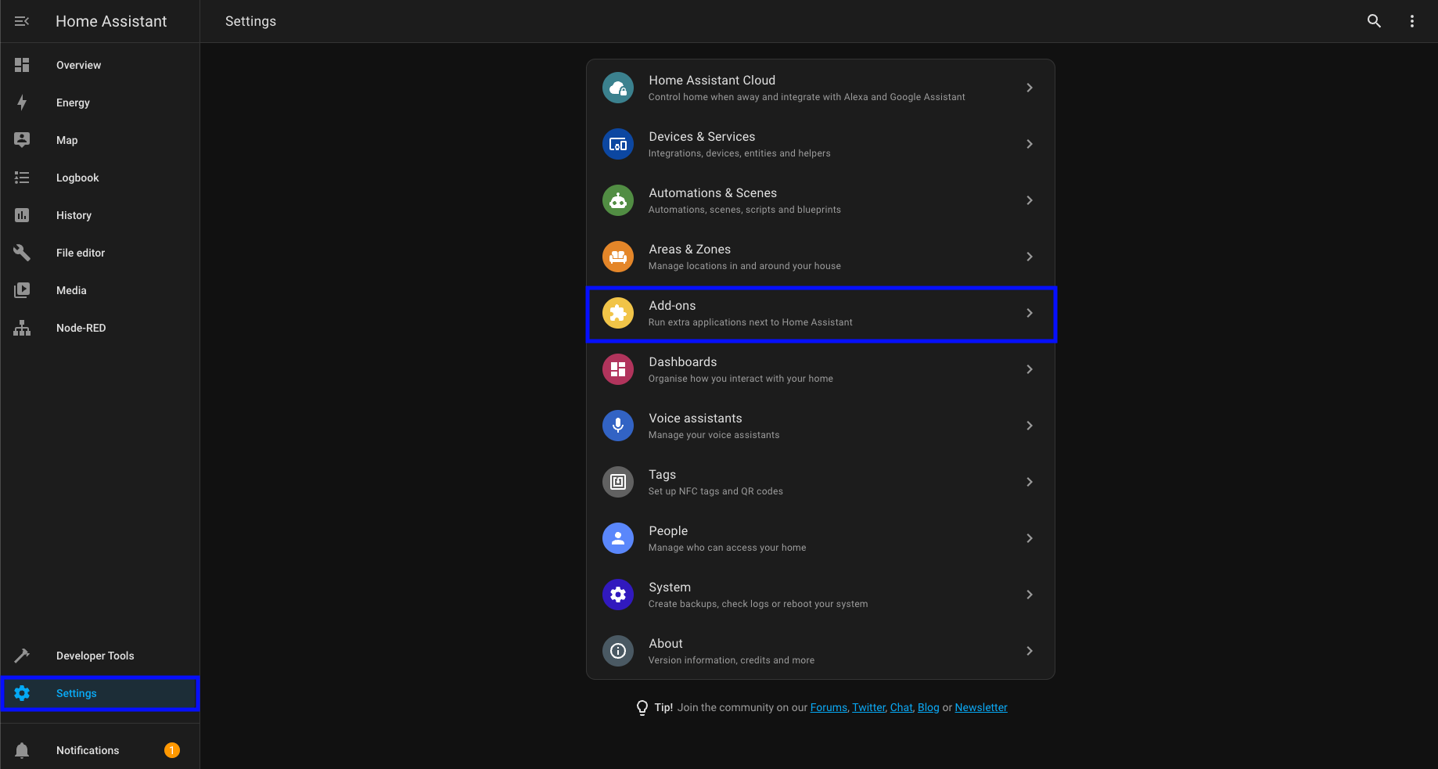Open the Forums link
This screenshot has width=1438, height=769.
pos(829,707)
